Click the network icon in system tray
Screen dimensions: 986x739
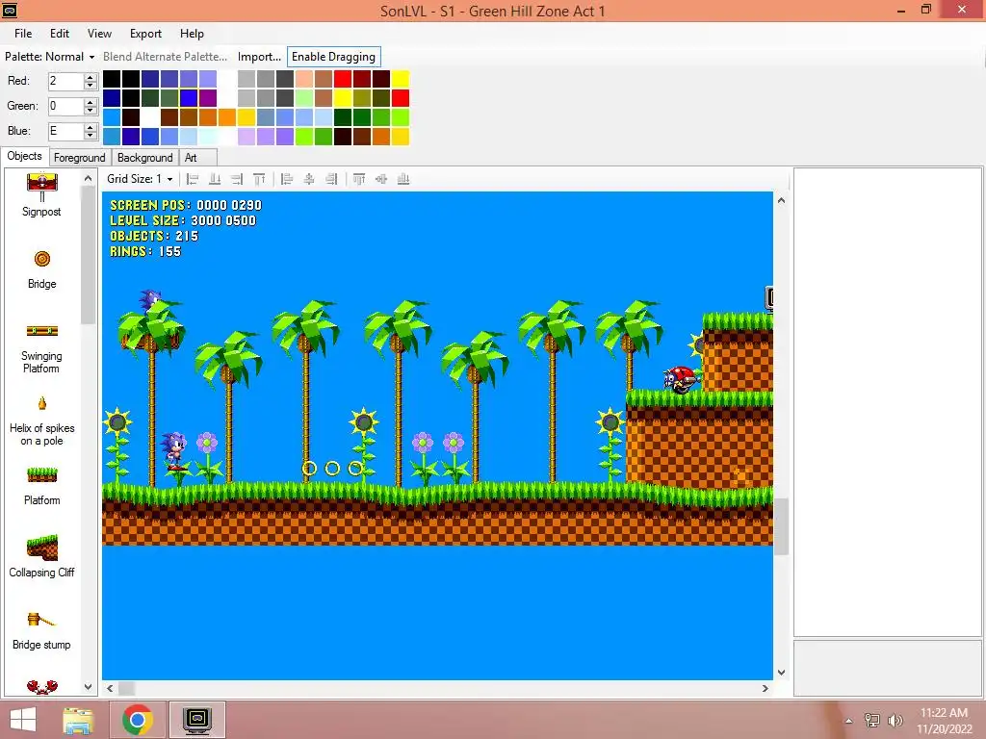(x=872, y=720)
